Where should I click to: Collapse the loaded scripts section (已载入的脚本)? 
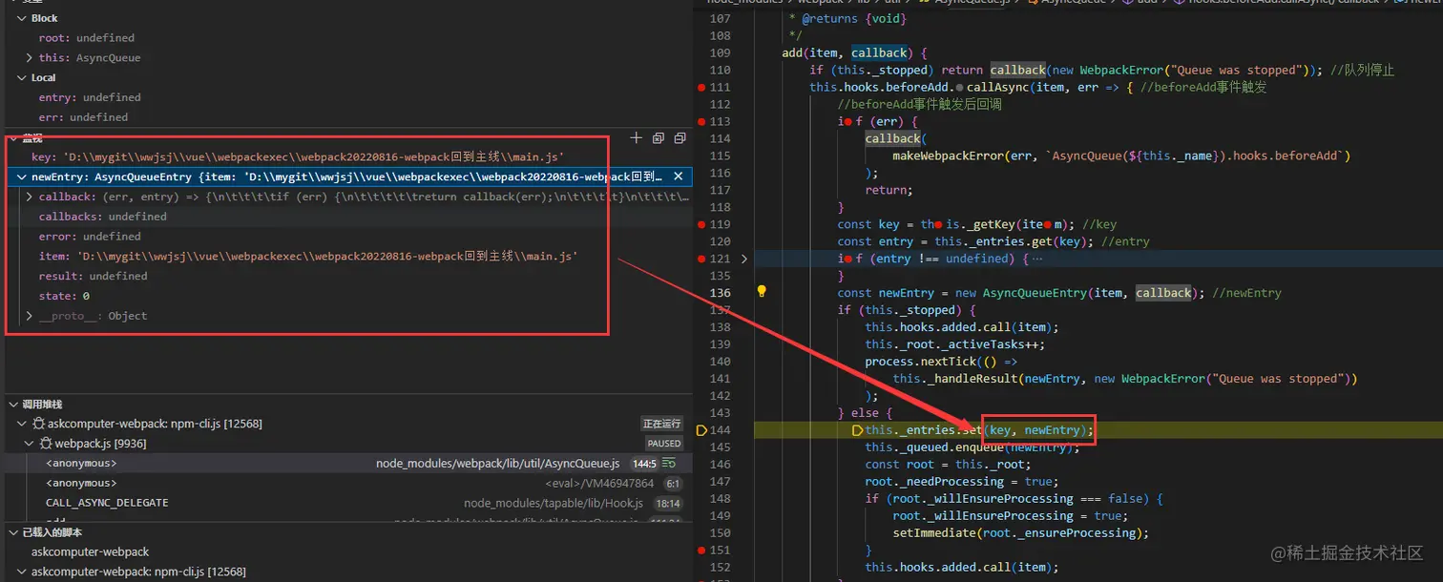click(13, 532)
